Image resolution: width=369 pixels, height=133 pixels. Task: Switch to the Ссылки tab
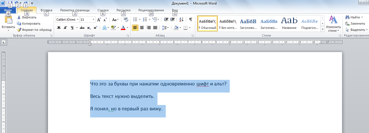[x=103, y=10]
